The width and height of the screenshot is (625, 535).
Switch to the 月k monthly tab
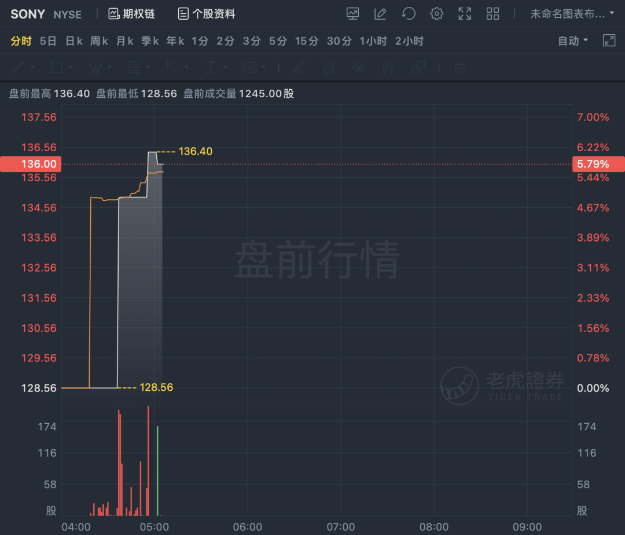pos(125,41)
